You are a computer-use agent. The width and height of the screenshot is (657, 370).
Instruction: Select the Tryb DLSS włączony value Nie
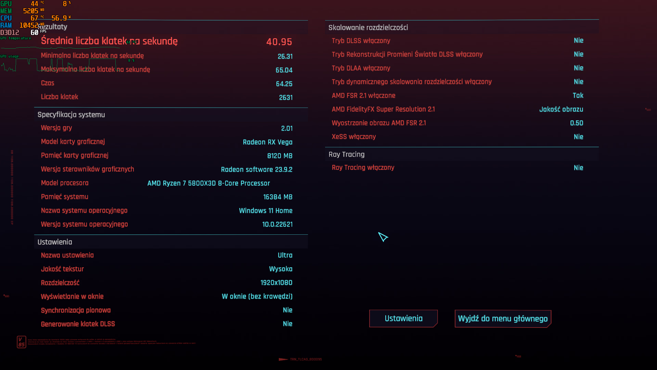point(578,40)
